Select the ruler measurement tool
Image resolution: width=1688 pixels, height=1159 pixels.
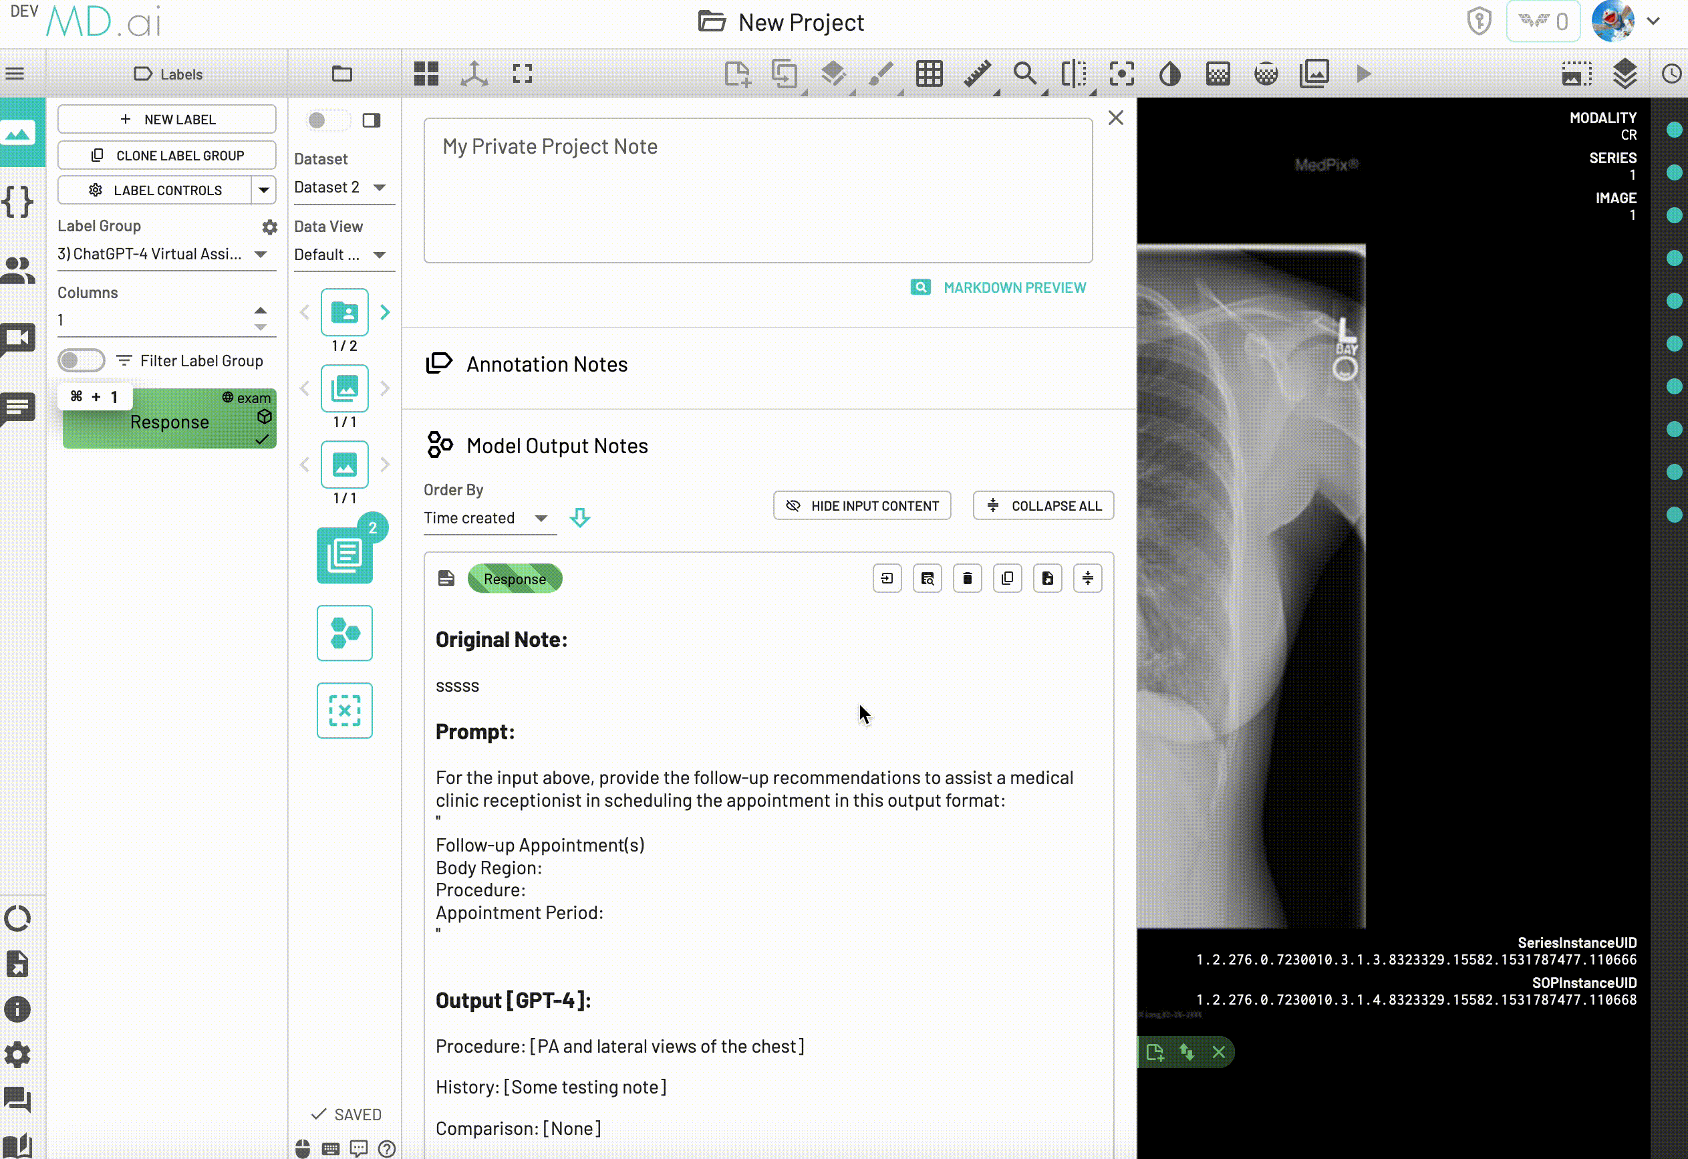click(977, 74)
